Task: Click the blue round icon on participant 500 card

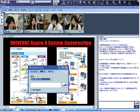Action: pos(40,31)
